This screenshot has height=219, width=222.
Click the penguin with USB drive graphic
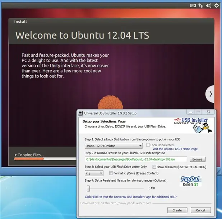click(202, 128)
